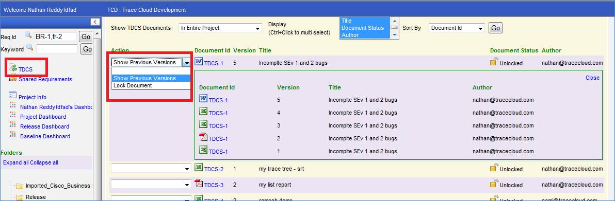The height and width of the screenshot is (201, 615).
Task: Click Release folder label in tree
Action: (x=36, y=197)
